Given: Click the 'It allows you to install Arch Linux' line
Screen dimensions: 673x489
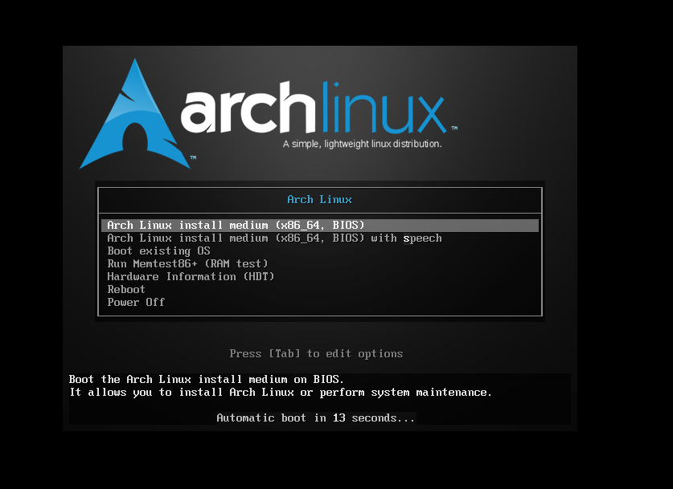Looking at the screenshot, I should coord(281,393).
